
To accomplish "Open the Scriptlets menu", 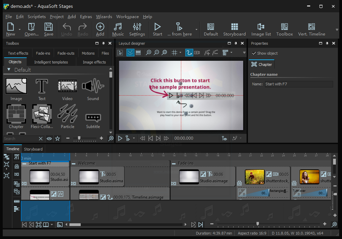I will [x=37, y=16].
